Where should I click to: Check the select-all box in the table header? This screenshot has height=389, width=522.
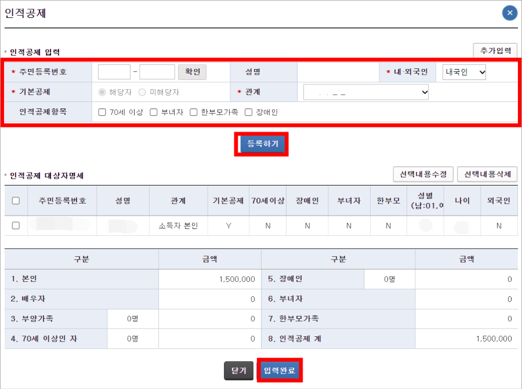(15, 200)
